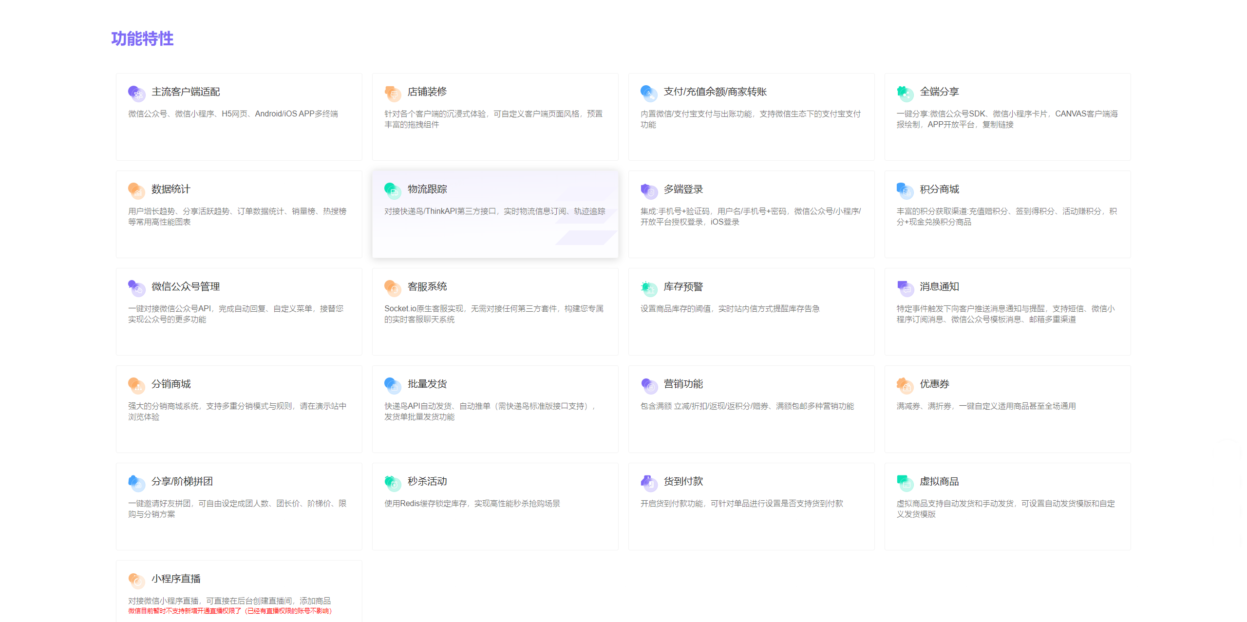
Task: Click the 物流跟踪 green icon
Action: (393, 190)
